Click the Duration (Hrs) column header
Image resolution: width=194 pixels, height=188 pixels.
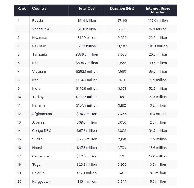(122, 9)
